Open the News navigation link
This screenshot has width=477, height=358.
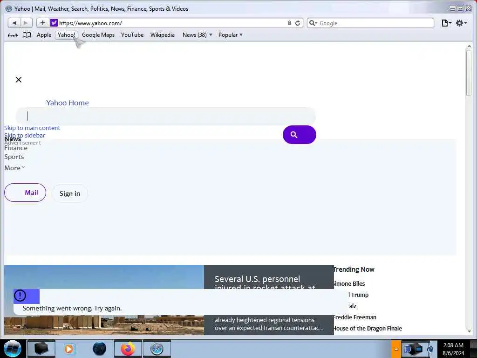[x=13, y=139]
